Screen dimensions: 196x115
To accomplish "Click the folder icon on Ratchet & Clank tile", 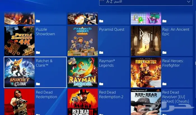I will click(38, 84).
